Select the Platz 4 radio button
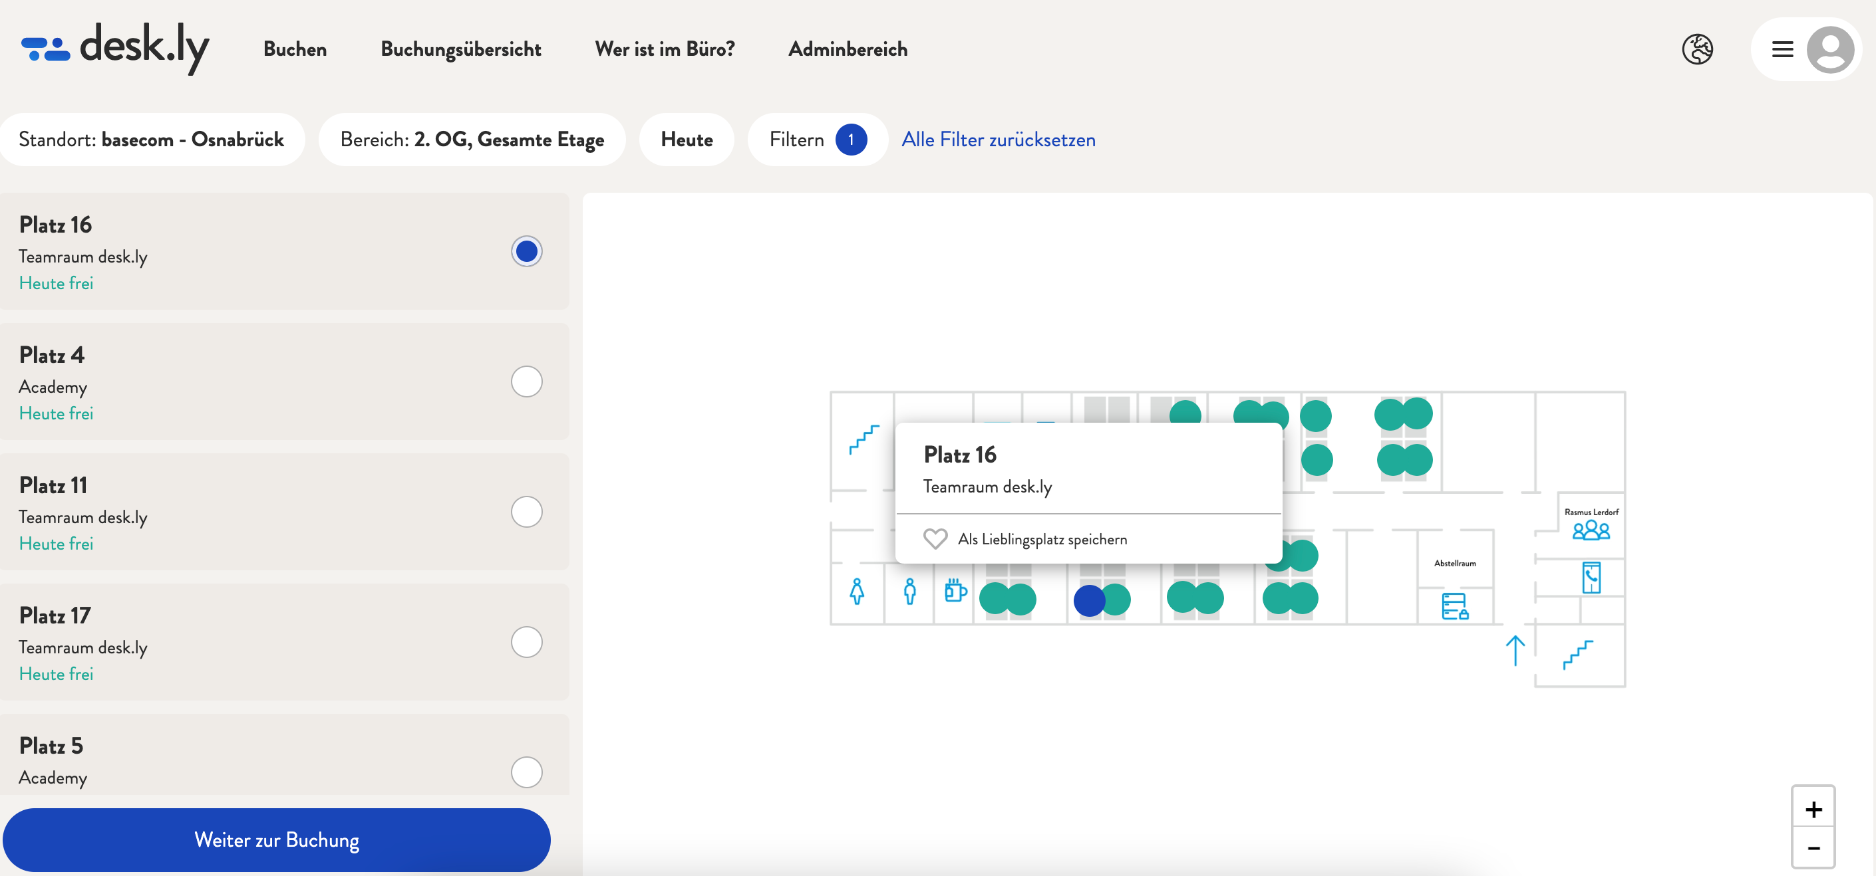The image size is (1876, 876). (x=526, y=382)
